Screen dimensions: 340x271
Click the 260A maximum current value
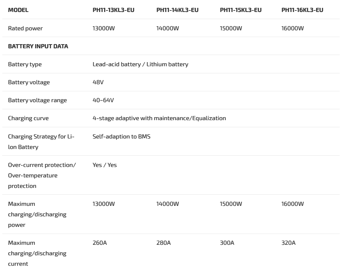click(x=100, y=243)
